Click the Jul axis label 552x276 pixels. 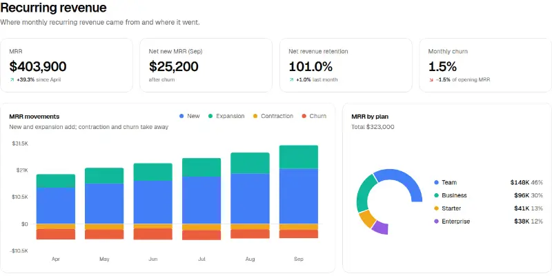[x=201, y=259]
